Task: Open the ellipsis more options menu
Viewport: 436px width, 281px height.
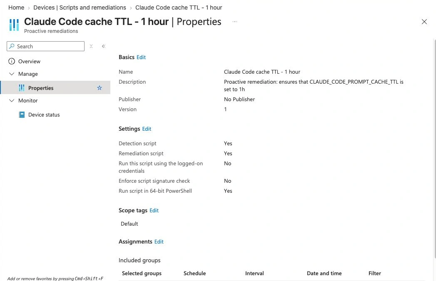Action: (x=235, y=22)
